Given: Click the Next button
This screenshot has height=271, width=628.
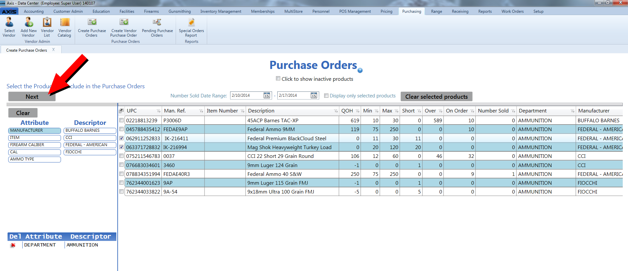Looking at the screenshot, I should point(32,96).
